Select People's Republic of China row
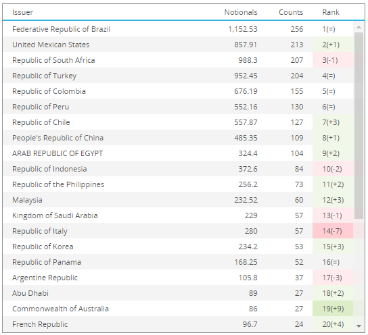This screenshot has width=368, height=335. click(x=178, y=138)
